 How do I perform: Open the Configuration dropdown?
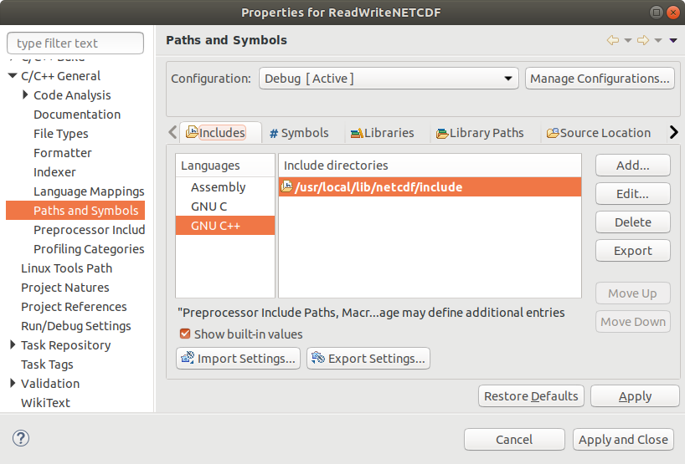click(x=388, y=79)
